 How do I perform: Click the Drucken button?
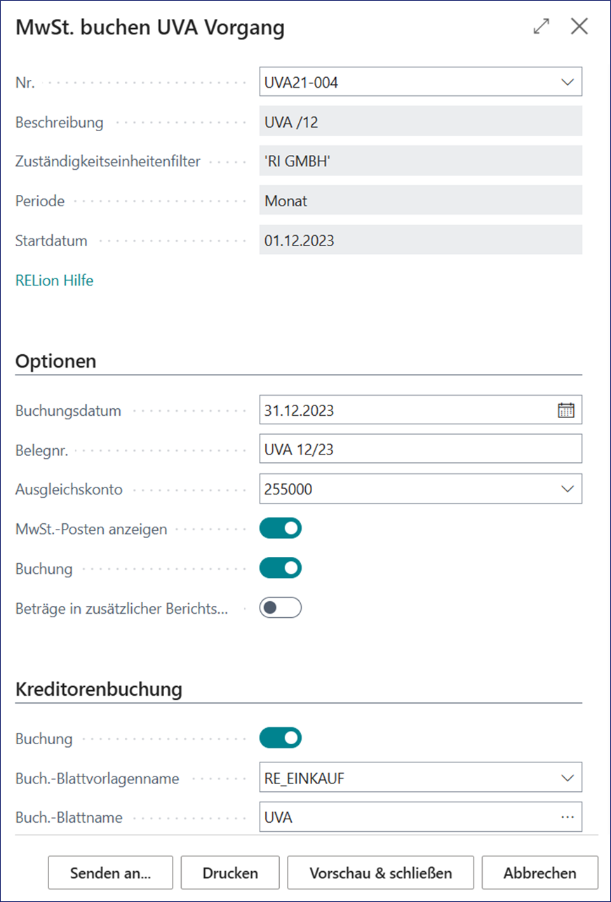tap(230, 873)
